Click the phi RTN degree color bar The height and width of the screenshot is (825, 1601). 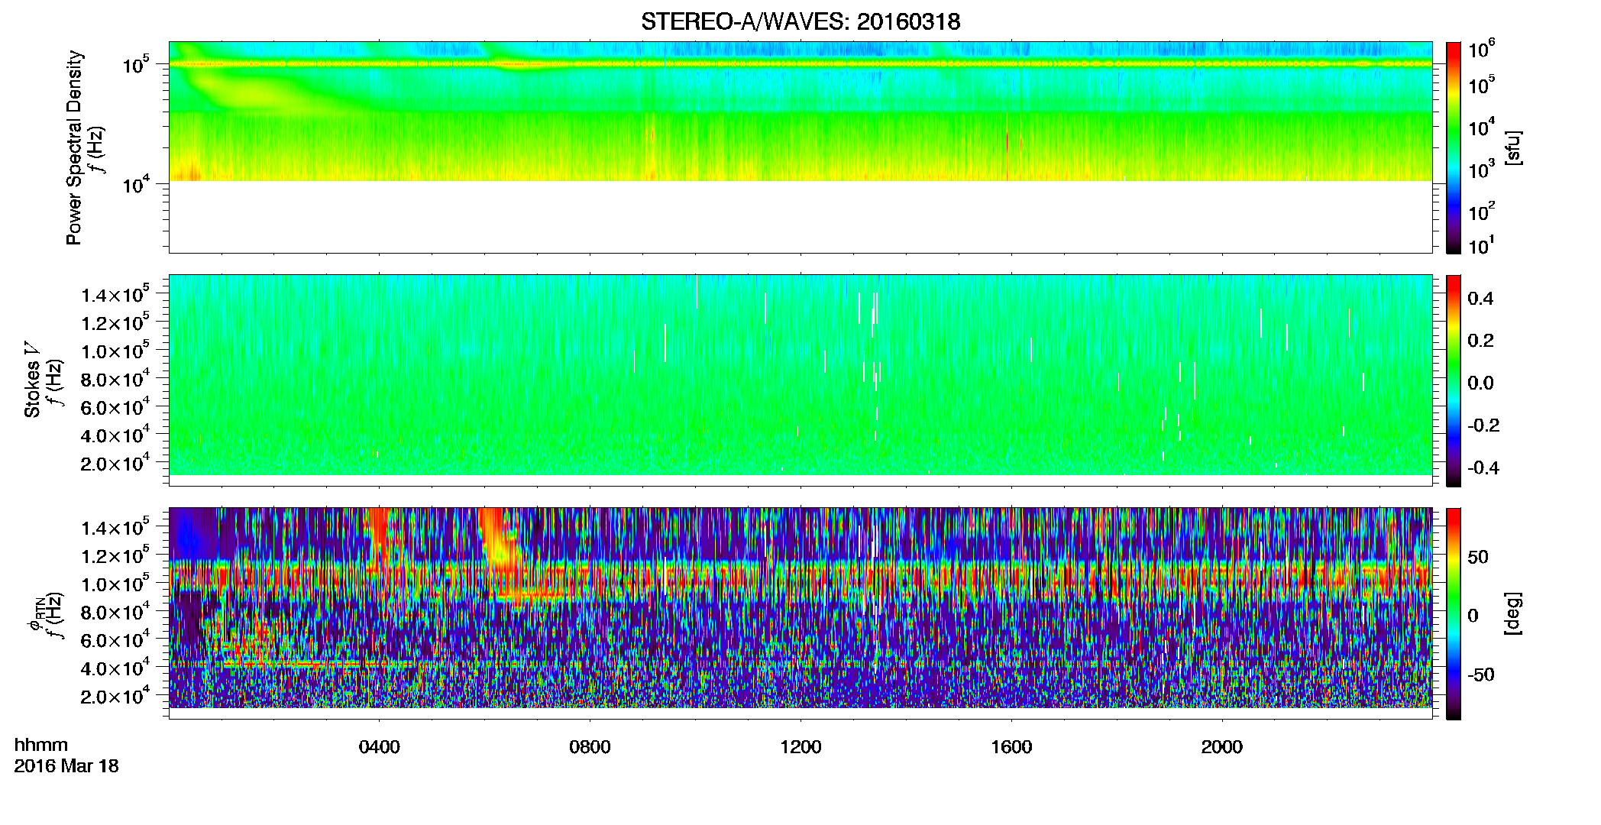[x=1454, y=613]
